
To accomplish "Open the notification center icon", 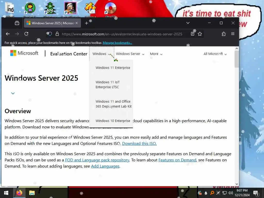I will (x=256, y=193).
